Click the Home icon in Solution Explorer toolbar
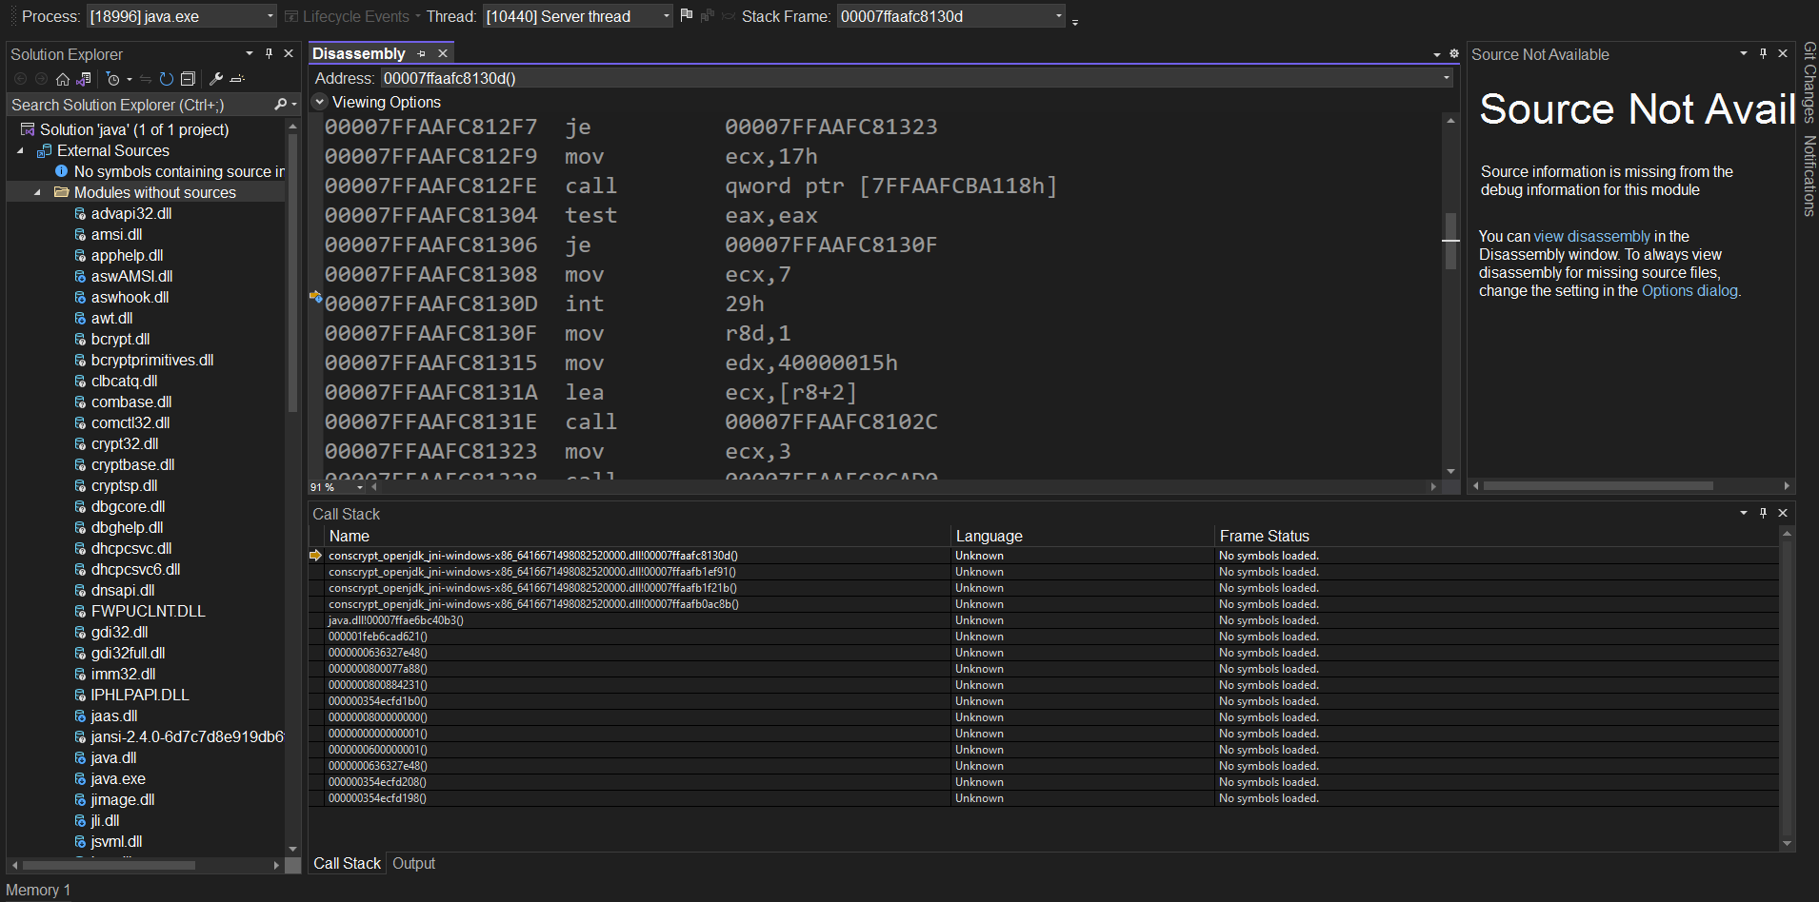 coord(63,79)
